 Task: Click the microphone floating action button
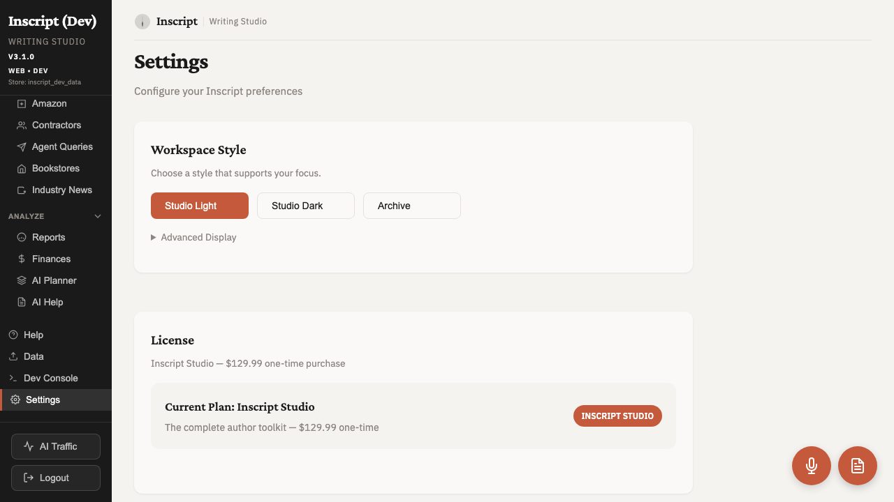[x=812, y=465]
